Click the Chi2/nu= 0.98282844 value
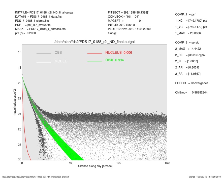Viewport: 223px width, 178px height. (x=191, y=93)
